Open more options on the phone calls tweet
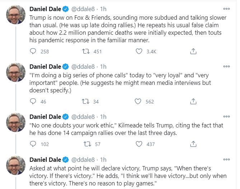 pyautogui.click(x=226, y=66)
